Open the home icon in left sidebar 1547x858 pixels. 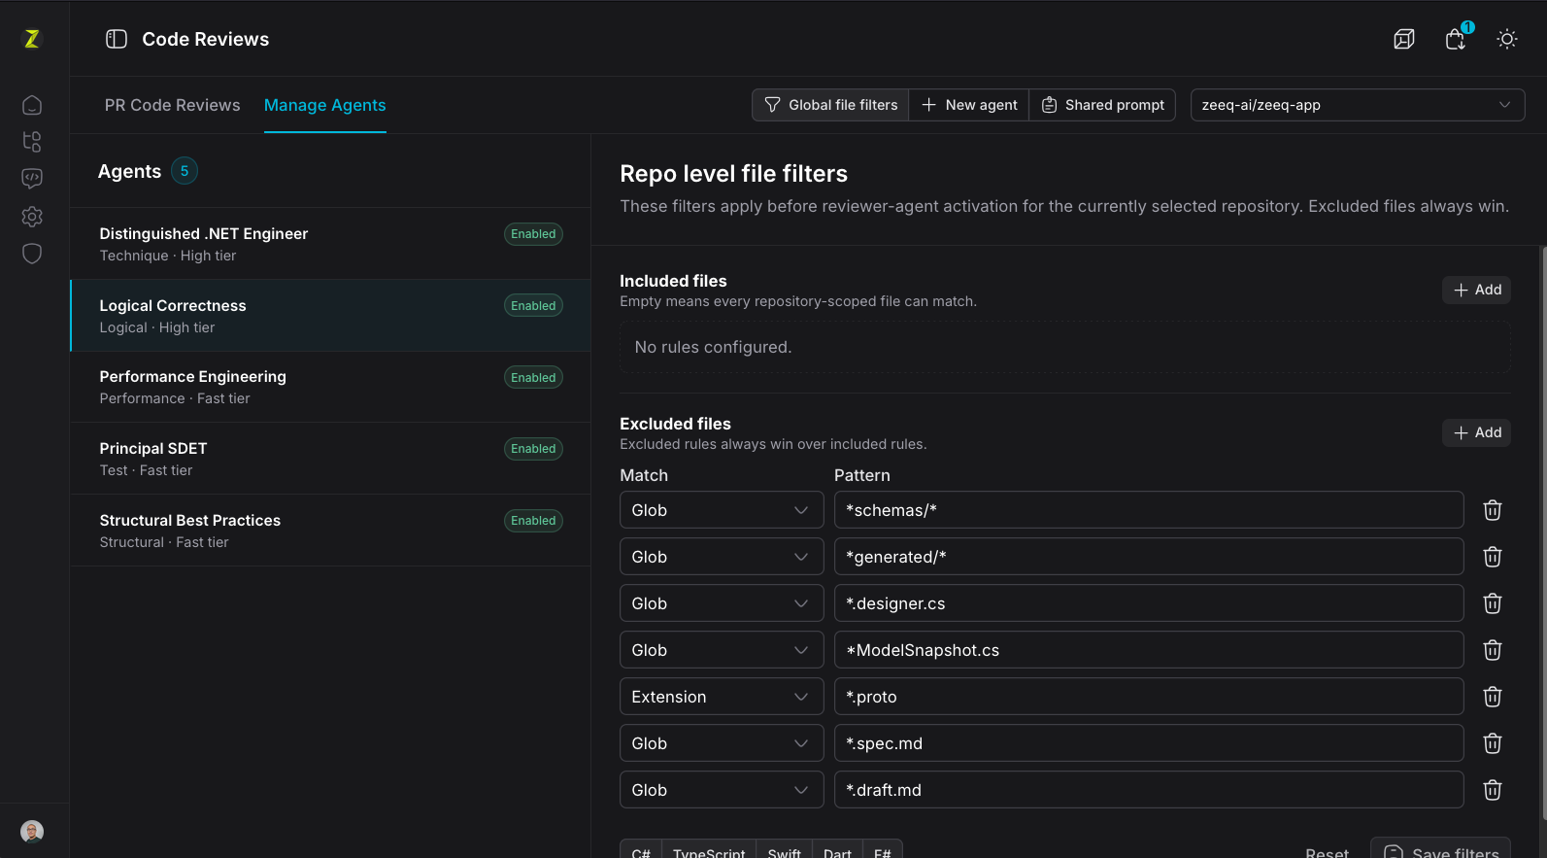pyautogui.click(x=32, y=105)
